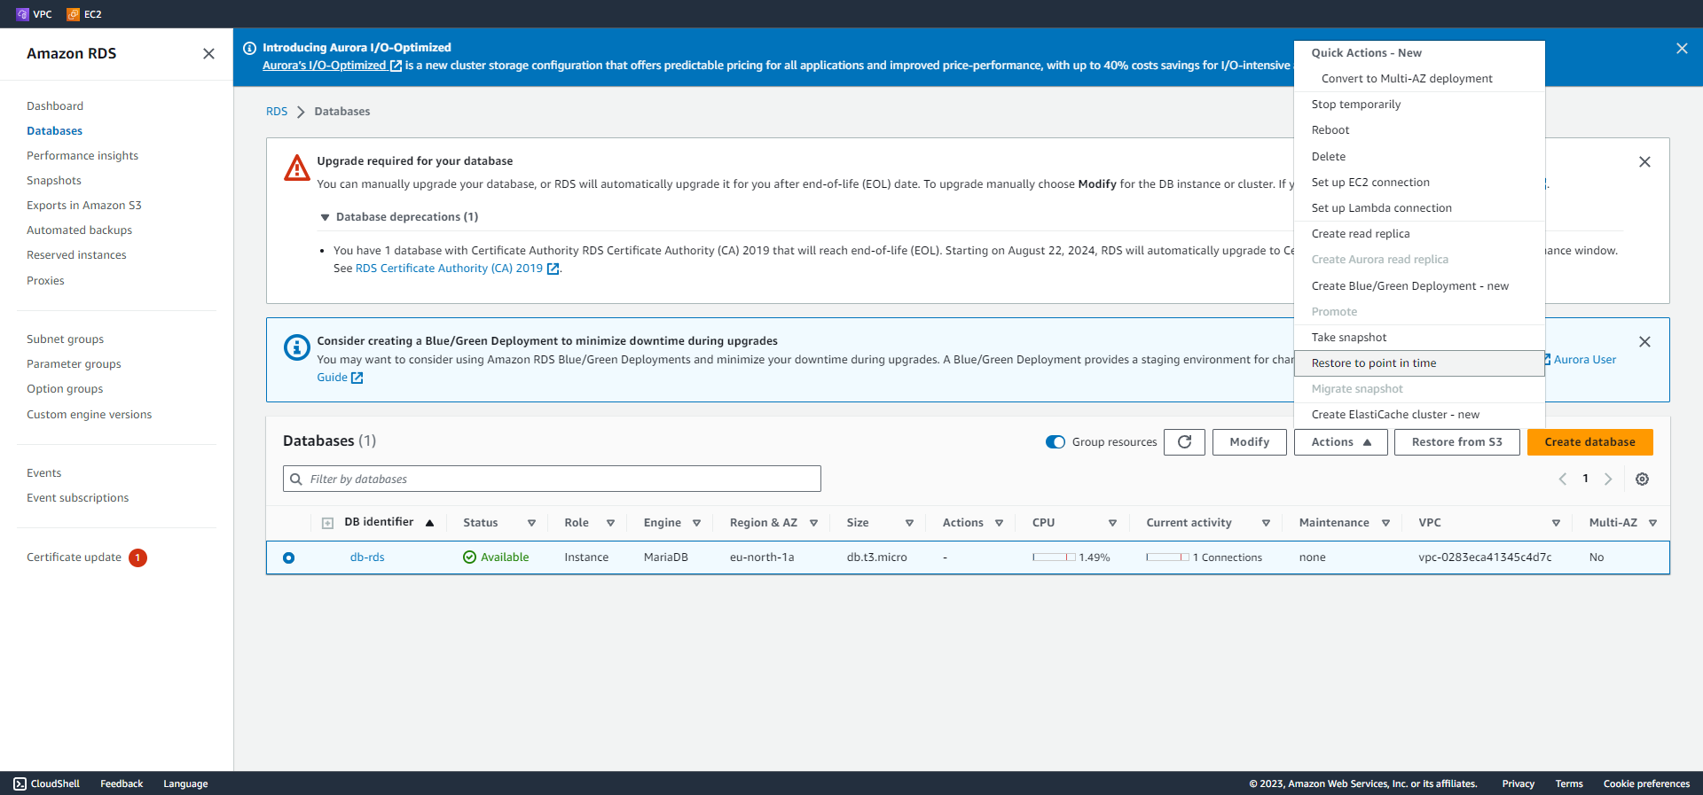This screenshot has height=795, width=1703.
Task: Go to previous page of databases
Action: 1563,479
